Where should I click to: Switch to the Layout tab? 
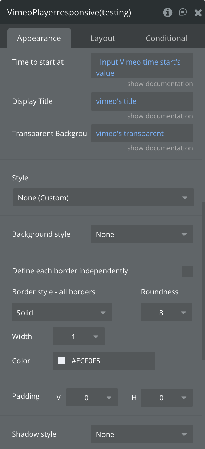103,38
